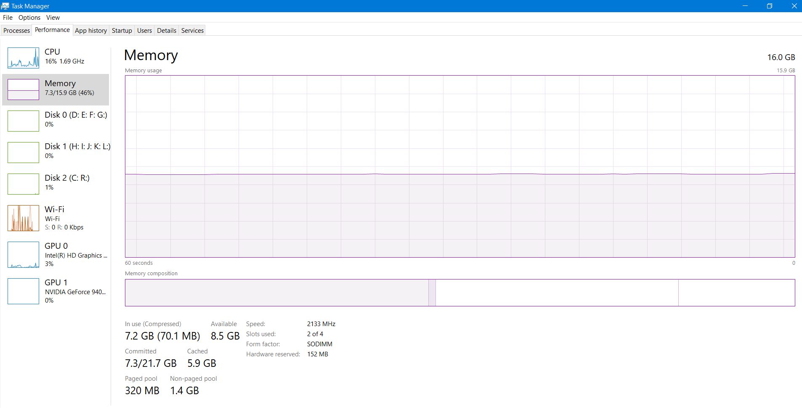802x411 pixels.
Task: Switch to the Processes tab
Action: [16, 30]
